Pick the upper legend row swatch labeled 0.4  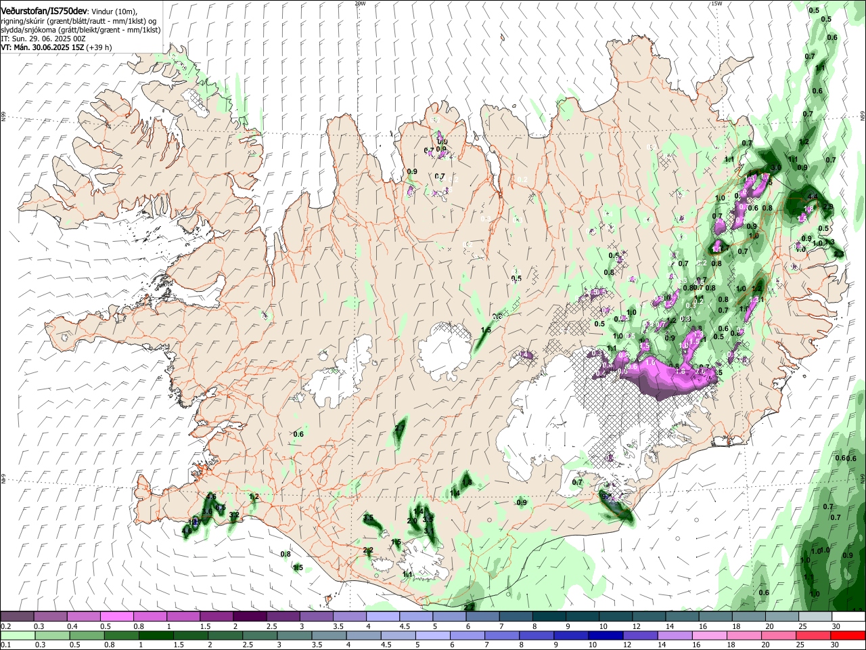tap(83, 617)
